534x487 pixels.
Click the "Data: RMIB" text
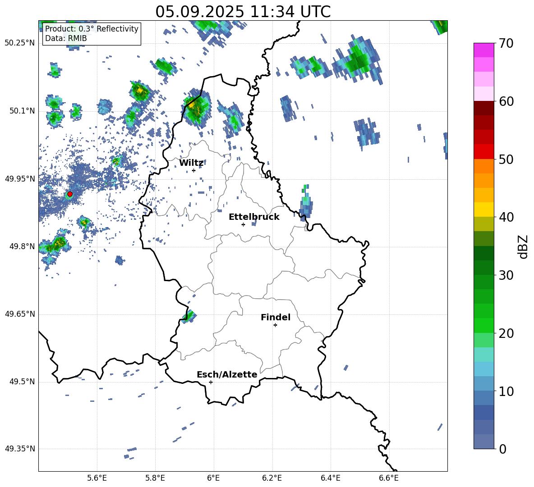[x=66, y=38]
